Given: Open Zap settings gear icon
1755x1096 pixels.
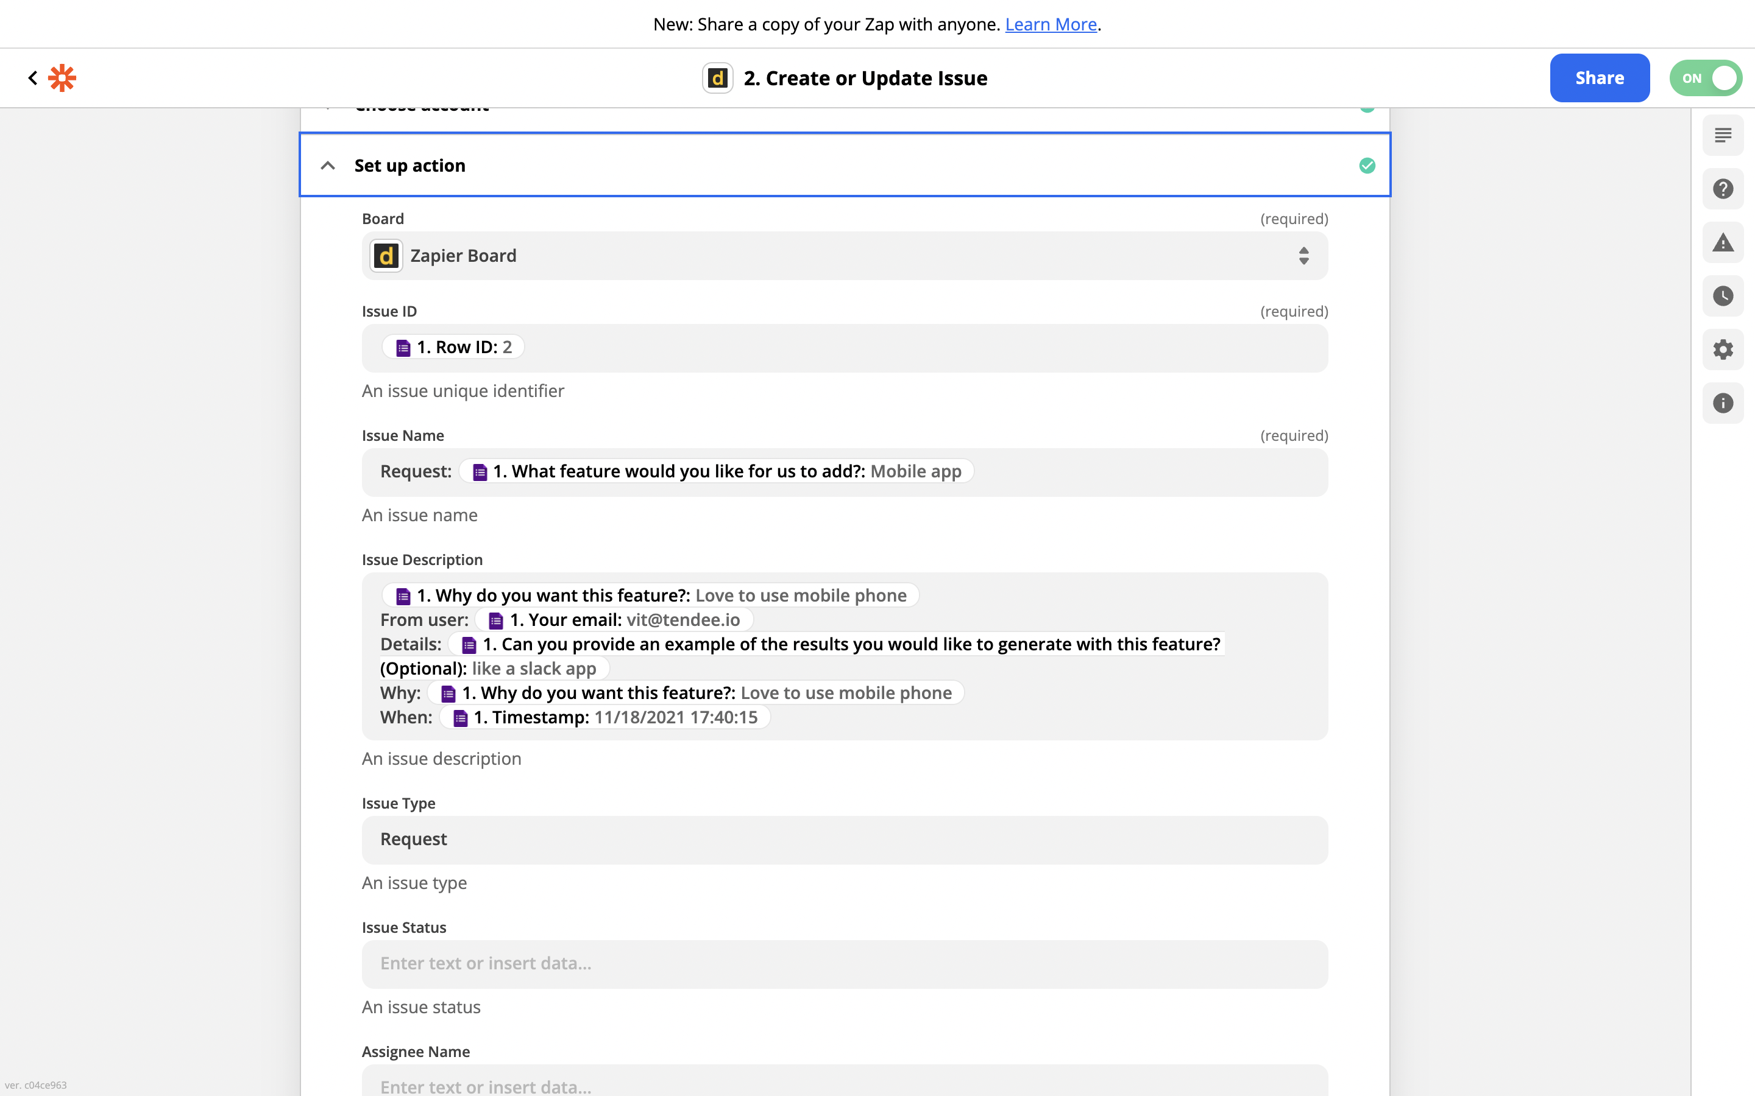Looking at the screenshot, I should click(1722, 350).
